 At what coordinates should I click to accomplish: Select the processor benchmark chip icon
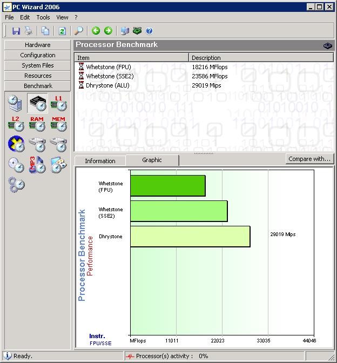coord(37,103)
